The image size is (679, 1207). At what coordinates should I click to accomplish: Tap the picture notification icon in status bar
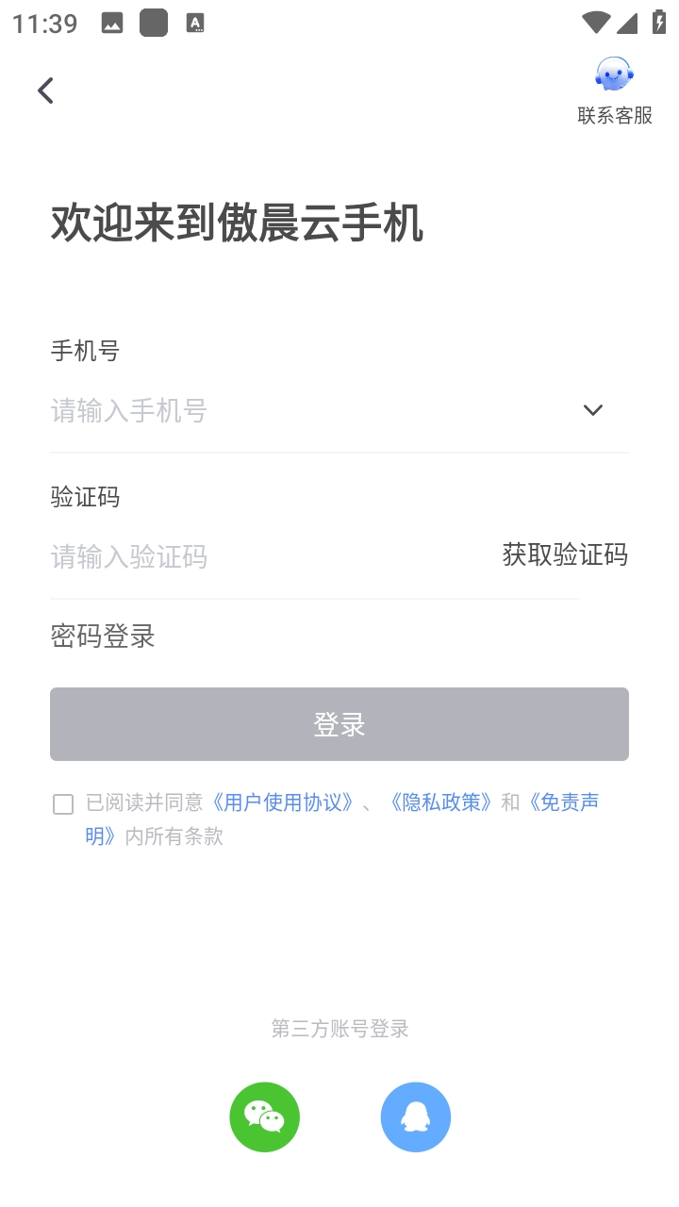coord(112,25)
